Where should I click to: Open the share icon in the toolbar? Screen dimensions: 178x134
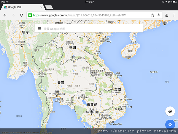pyautogui.click(x=167, y=15)
